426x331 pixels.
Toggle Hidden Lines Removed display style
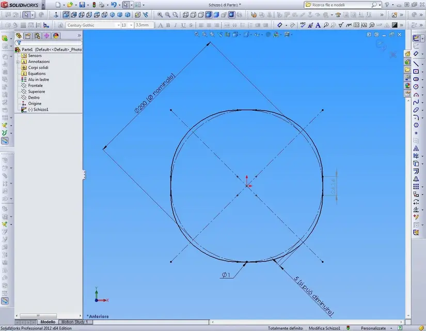pos(201,14)
